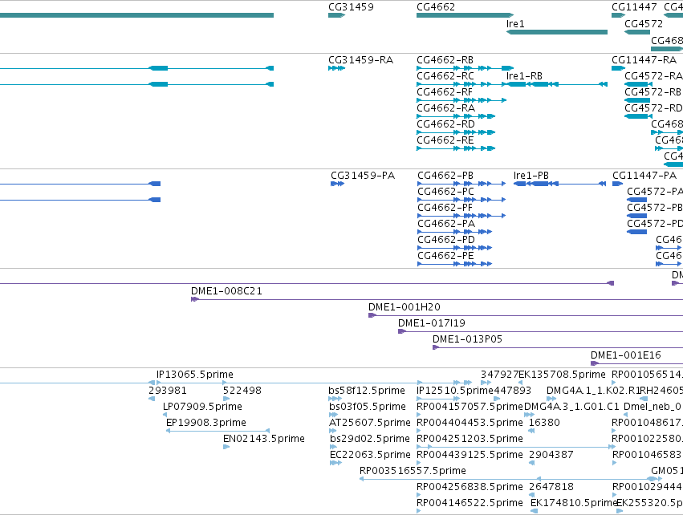Select feature 347927
The image size is (683, 515).
pyautogui.click(x=499, y=375)
